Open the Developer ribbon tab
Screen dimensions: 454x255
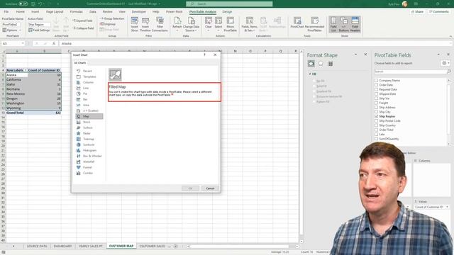coord(139,12)
